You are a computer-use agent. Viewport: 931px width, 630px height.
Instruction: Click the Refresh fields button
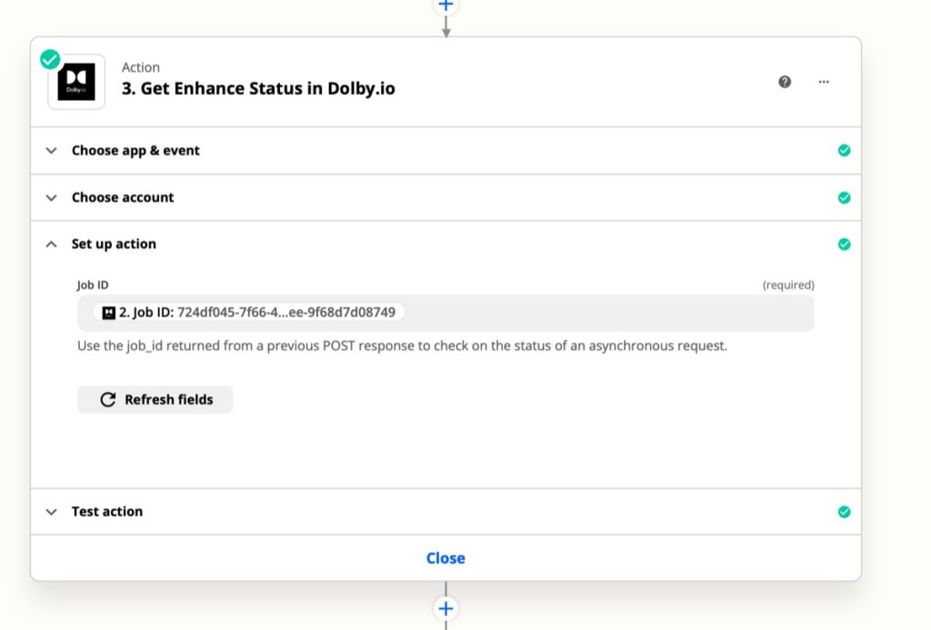coord(155,400)
